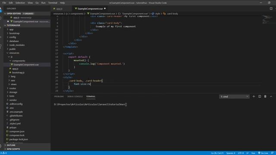Open the terminal selector dropdown showing cmd
Screen dimensions: 276x155
[234, 96]
